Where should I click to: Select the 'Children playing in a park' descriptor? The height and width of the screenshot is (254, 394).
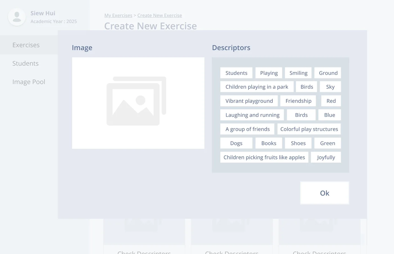point(257,87)
